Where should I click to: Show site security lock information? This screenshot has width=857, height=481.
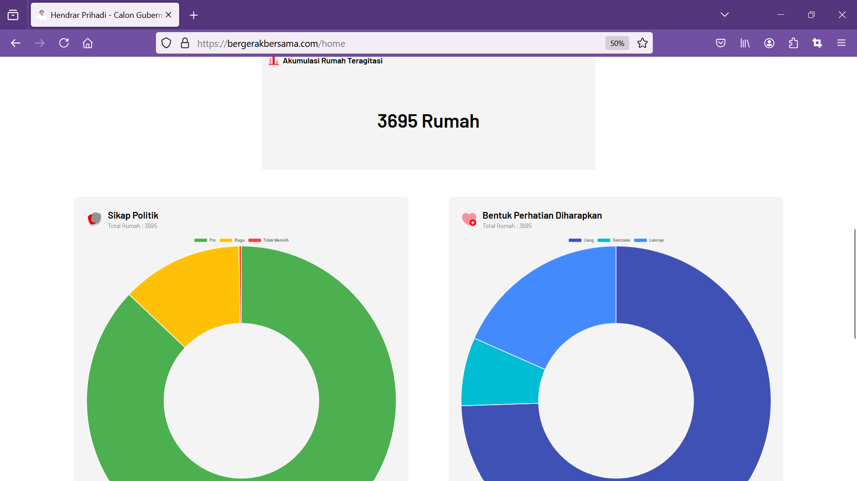[x=185, y=43]
